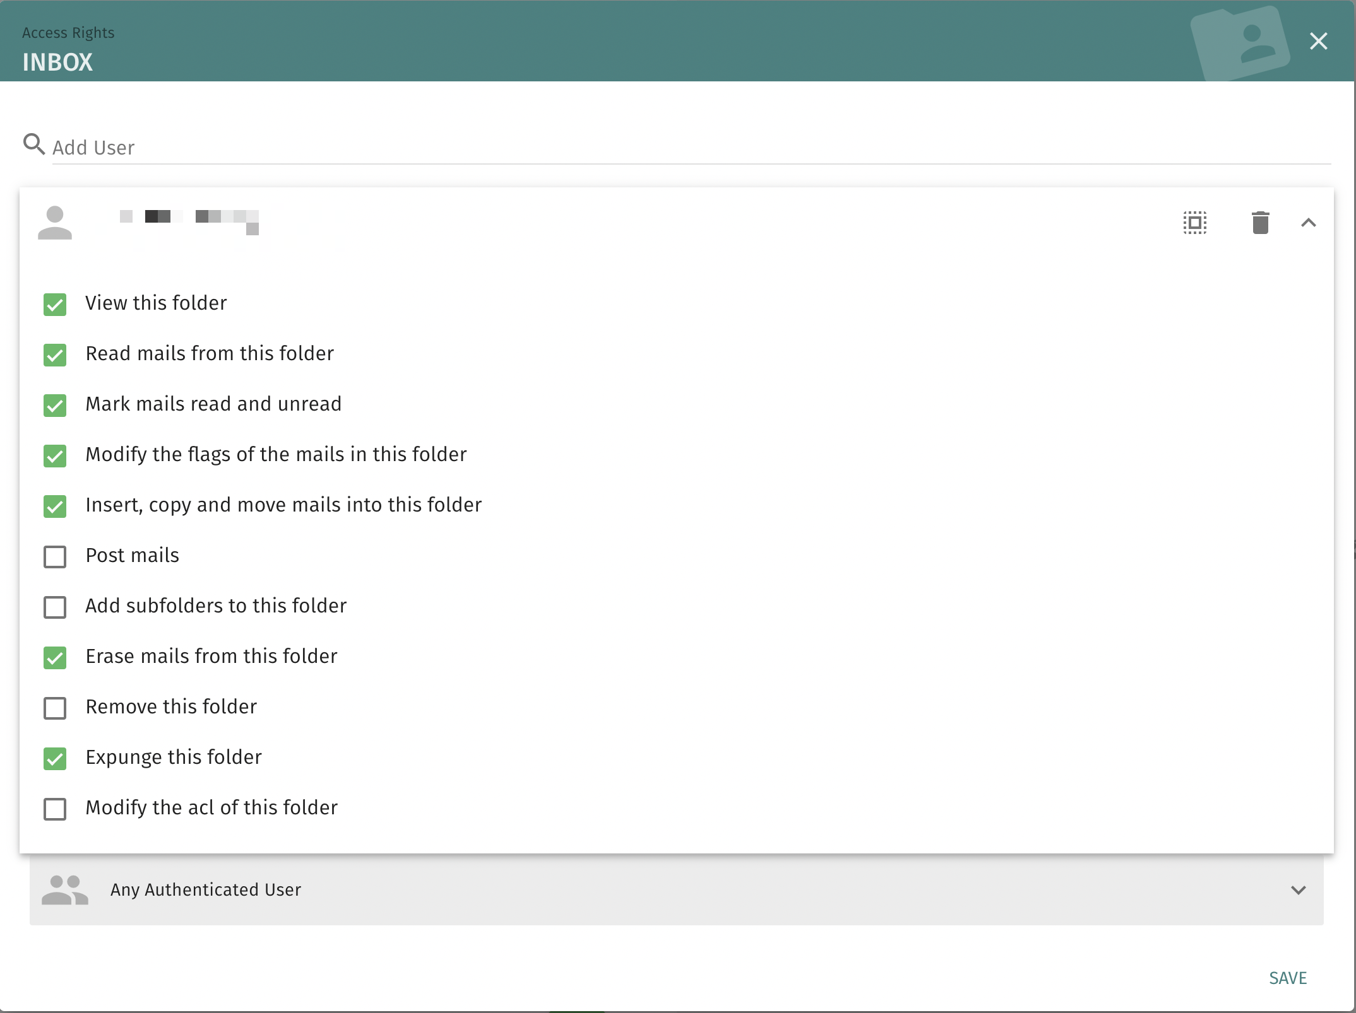This screenshot has width=1356, height=1013.
Task: Enable Add subfolders to this folder
Action: coord(55,607)
